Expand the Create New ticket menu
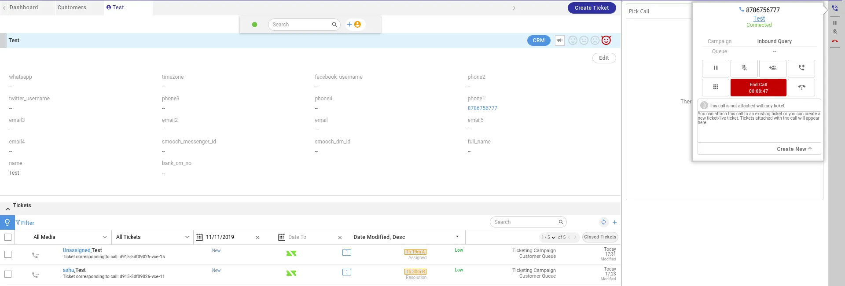The width and height of the screenshot is (845, 286). pyautogui.click(x=794, y=149)
